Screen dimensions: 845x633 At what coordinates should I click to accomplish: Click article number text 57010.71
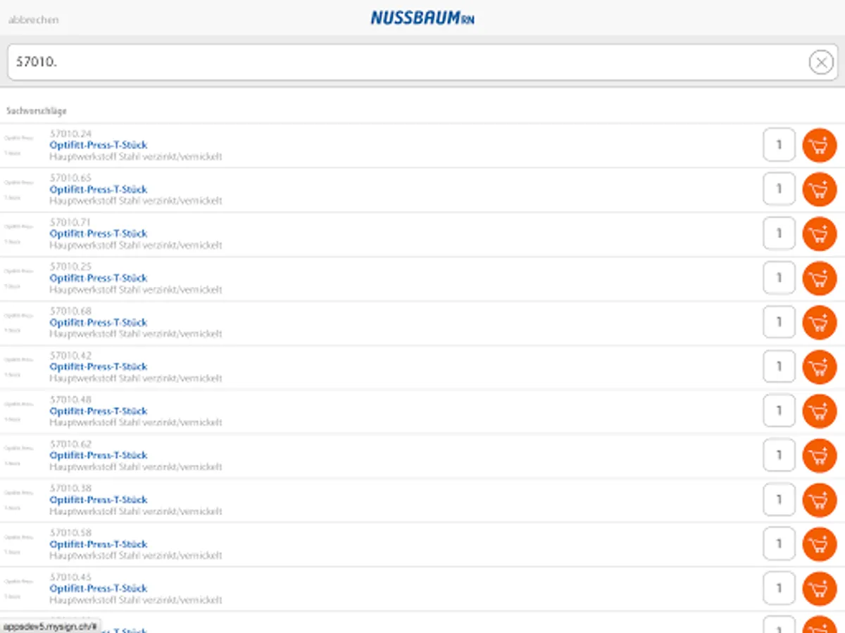click(70, 222)
